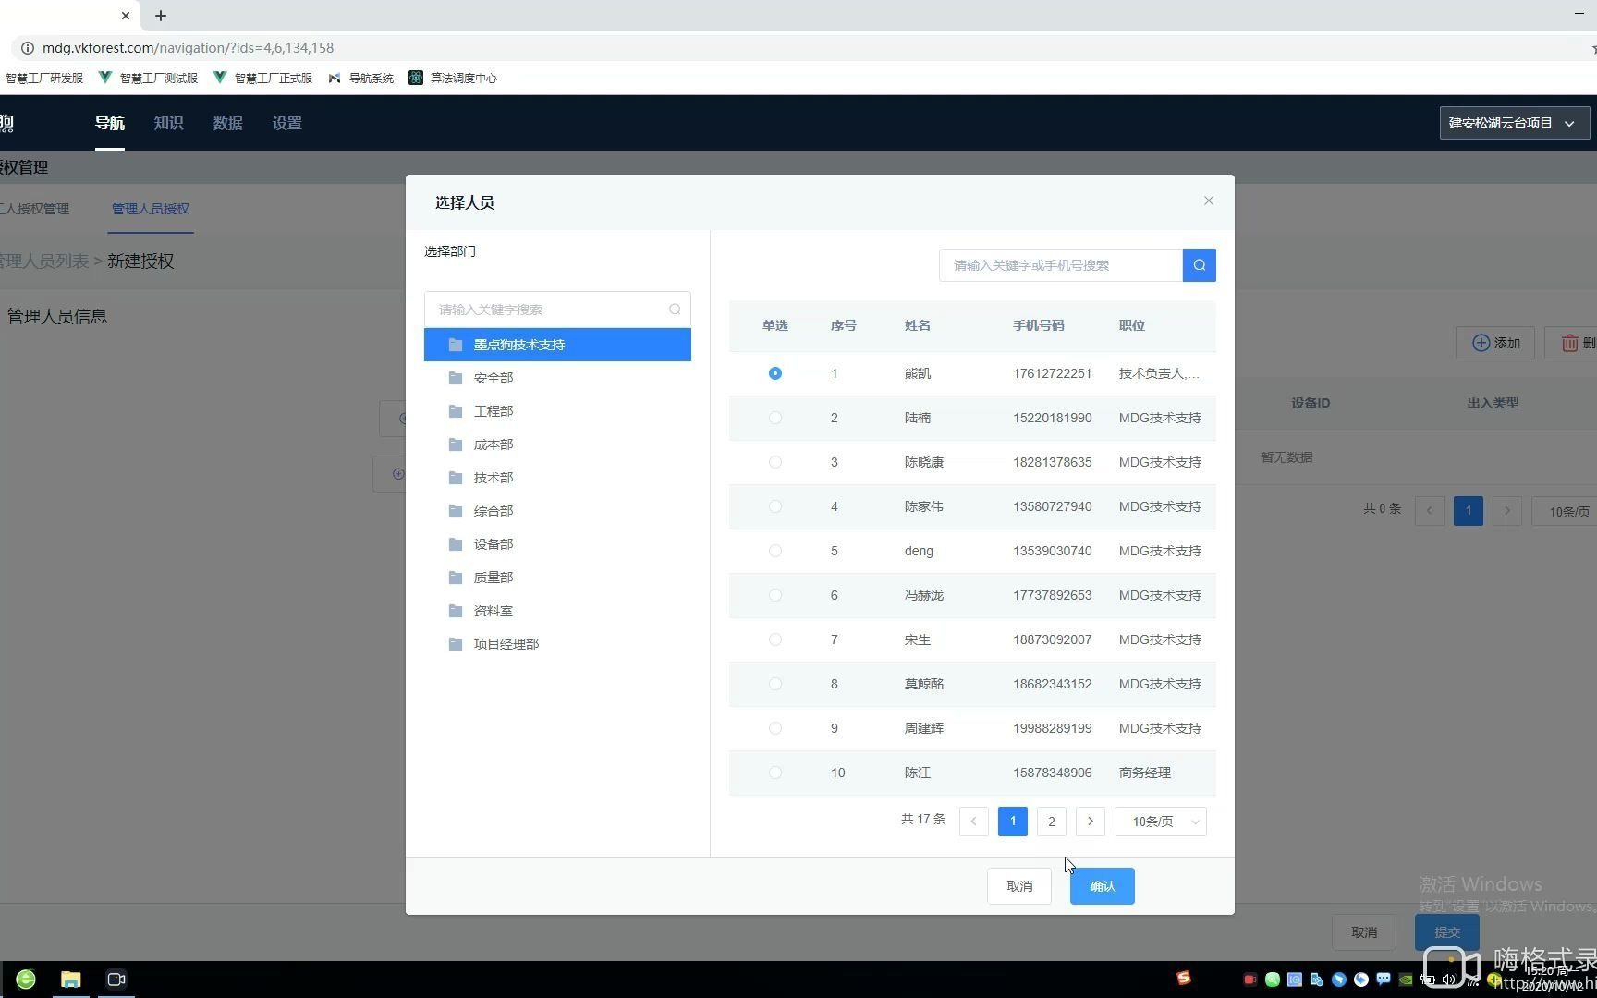Open the 导航 top menu

click(110, 123)
